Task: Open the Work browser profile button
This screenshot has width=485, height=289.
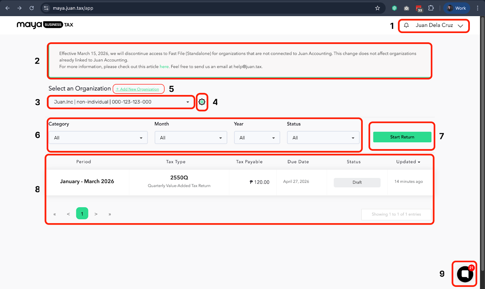Action: [x=457, y=8]
